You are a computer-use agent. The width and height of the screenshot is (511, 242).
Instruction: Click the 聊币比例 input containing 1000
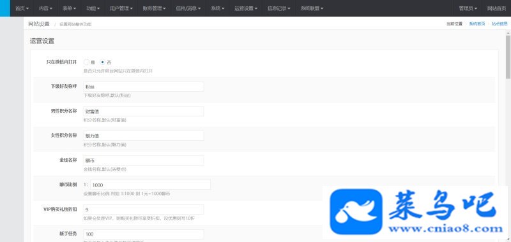coord(150,185)
